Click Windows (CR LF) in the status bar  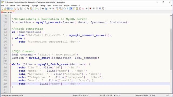pyautogui.click(x=141, y=95)
